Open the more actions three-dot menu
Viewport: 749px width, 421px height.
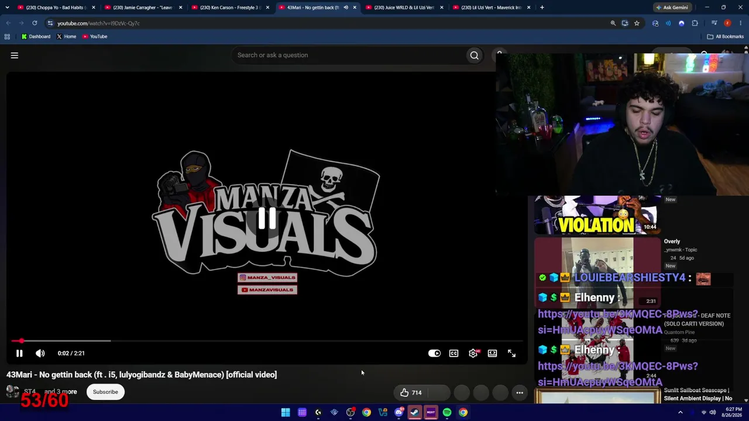coord(520,393)
